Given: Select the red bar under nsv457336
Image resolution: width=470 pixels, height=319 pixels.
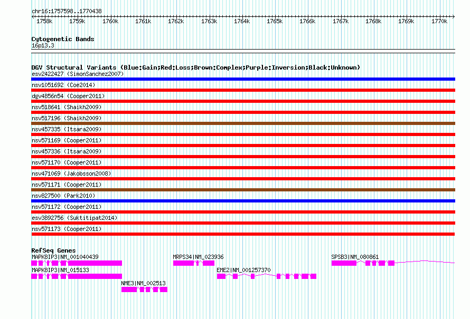Looking at the screenshot, I should (243, 157).
